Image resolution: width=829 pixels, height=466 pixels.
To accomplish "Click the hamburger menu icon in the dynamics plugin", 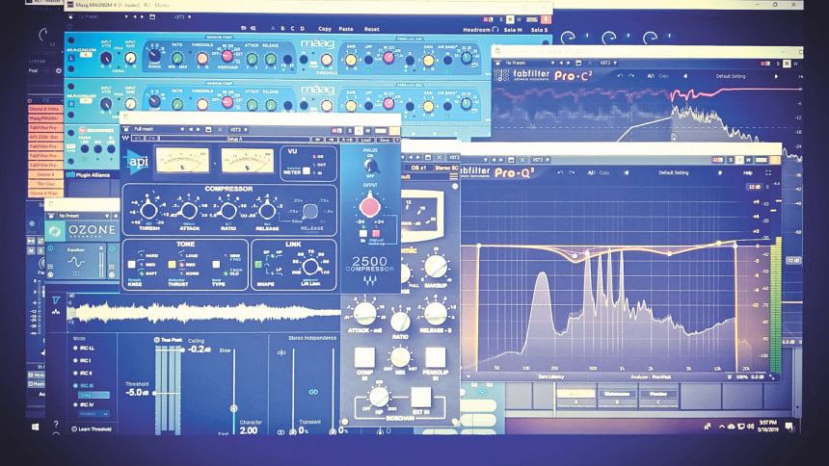I will pos(454,176).
